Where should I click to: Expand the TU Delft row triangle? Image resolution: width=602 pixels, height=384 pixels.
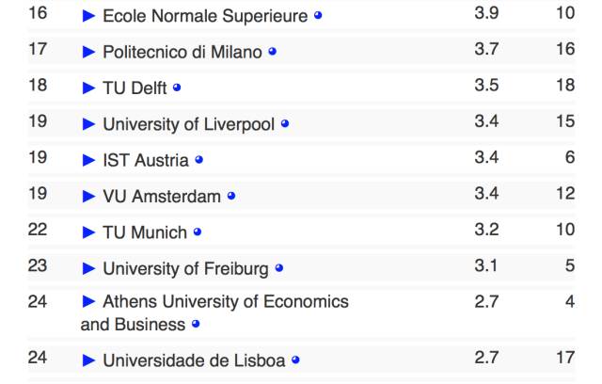pos(89,88)
